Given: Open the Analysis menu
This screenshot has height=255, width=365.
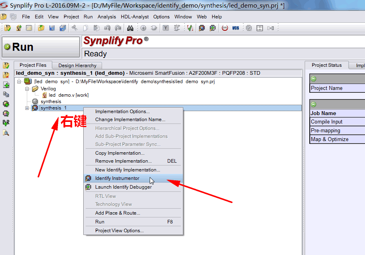Looking at the screenshot, I should (106, 17).
